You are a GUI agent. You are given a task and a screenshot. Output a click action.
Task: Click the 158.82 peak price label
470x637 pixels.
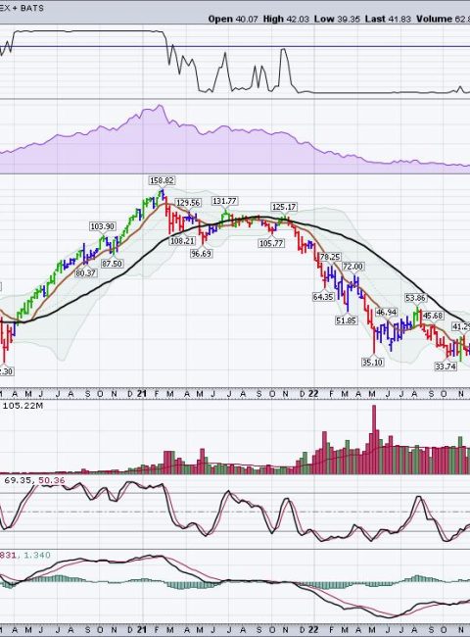pyautogui.click(x=162, y=180)
